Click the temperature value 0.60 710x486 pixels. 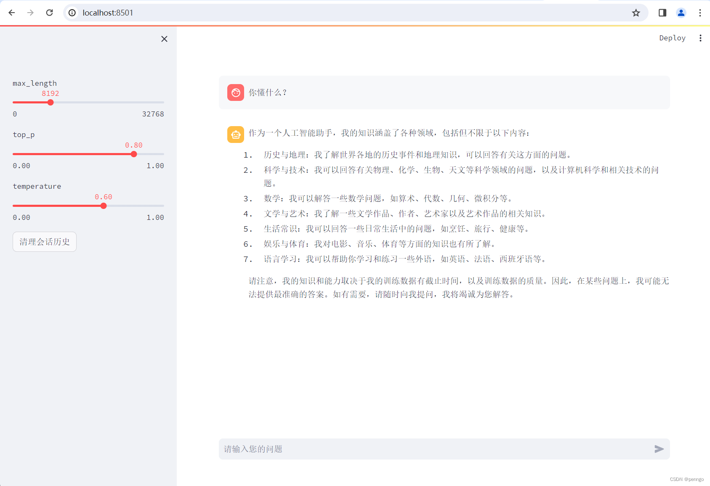click(x=104, y=197)
